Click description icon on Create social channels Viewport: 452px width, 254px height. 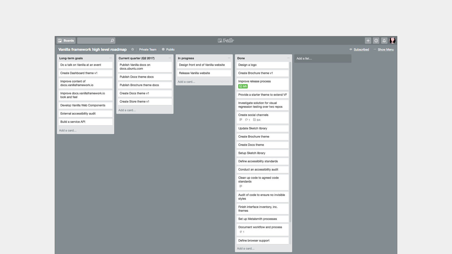tap(241, 120)
